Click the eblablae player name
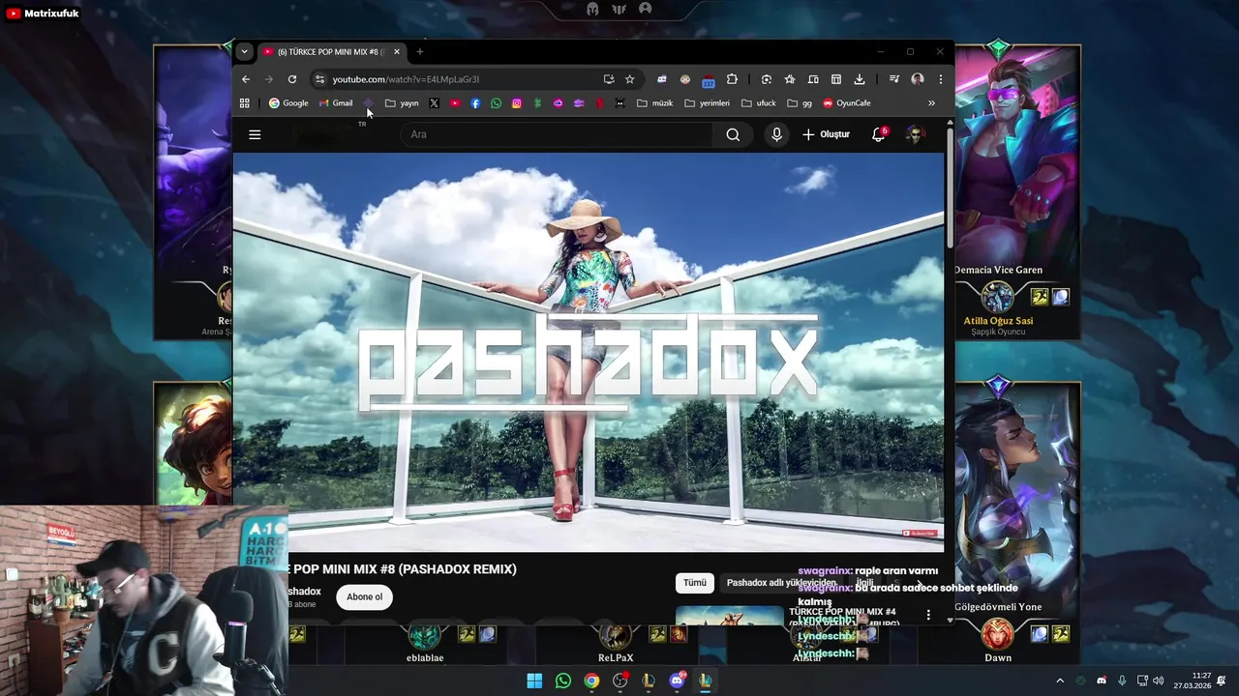 [425, 658]
